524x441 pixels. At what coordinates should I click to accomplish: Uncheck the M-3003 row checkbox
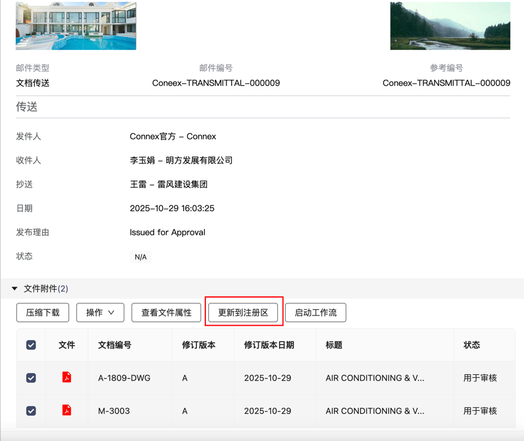pyautogui.click(x=31, y=411)
